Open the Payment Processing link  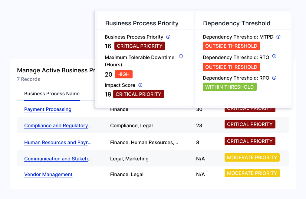click(48, 109)
